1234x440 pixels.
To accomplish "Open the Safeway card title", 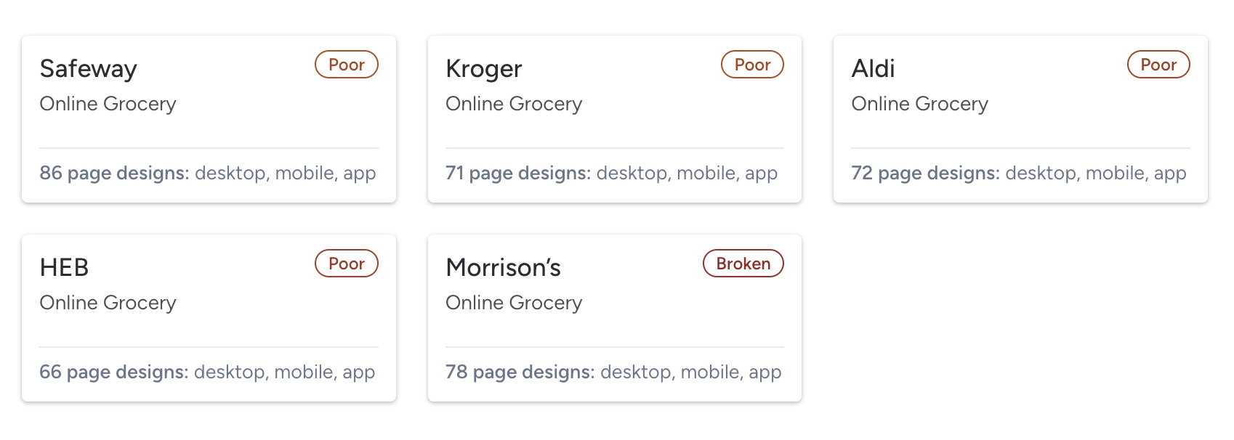I will tap(89, 69).
